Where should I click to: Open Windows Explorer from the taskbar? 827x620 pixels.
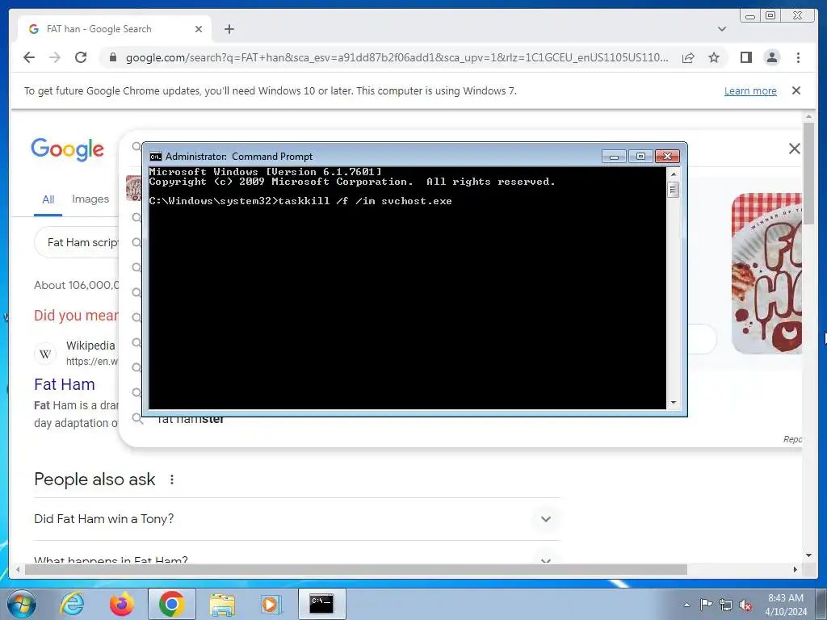(222, 604)
